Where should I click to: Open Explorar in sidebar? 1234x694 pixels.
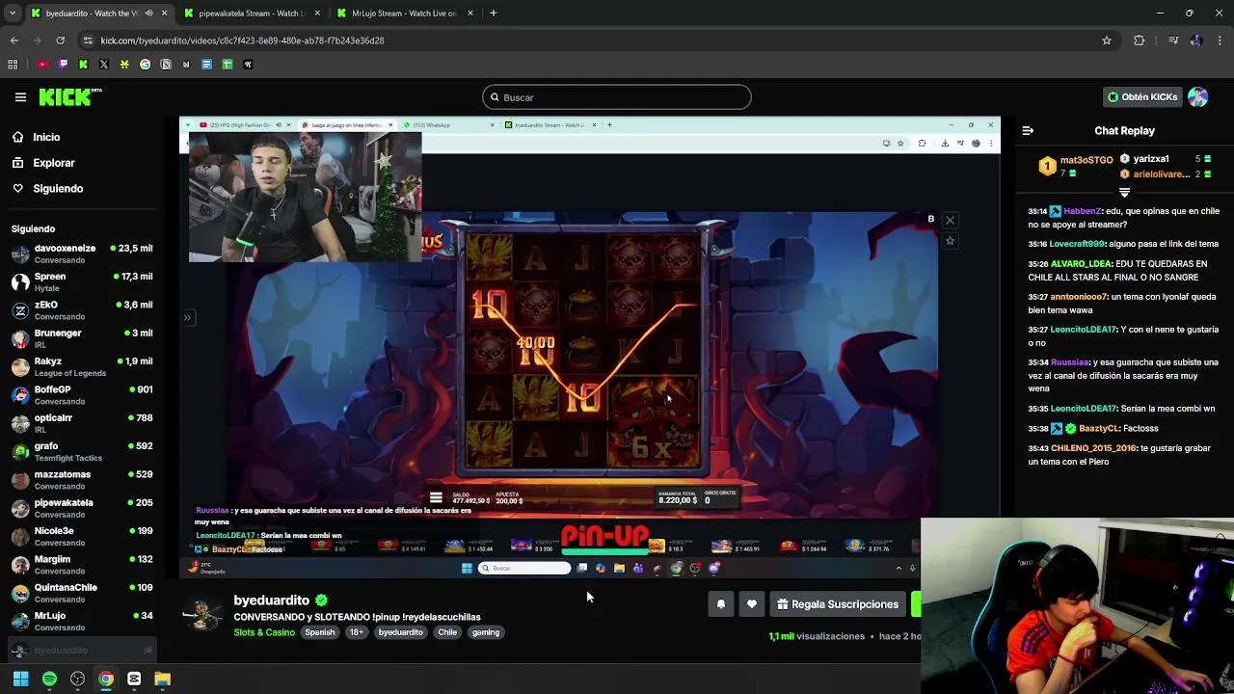click(x=53, y=163)
